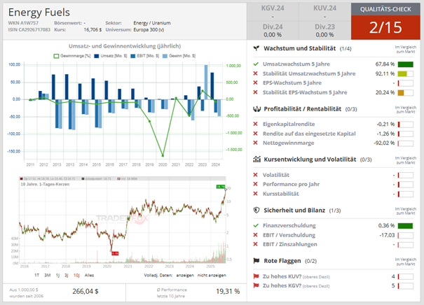This screenshot has width=424, height=305.
Task: Click the red X next to Eigenkapitalrendite
Action: point(255,124)
